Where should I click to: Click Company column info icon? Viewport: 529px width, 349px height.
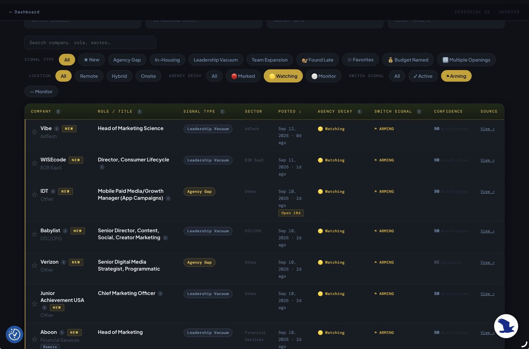point(58,111)
